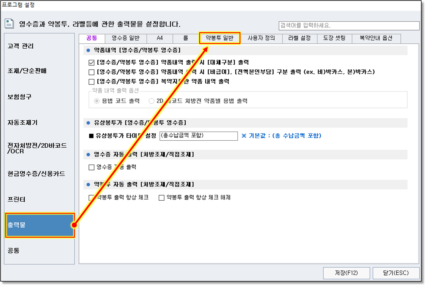Screen dimensions: 426x286
Task: Open the 복약안내 옵션 tab
Action: [376, 38]
